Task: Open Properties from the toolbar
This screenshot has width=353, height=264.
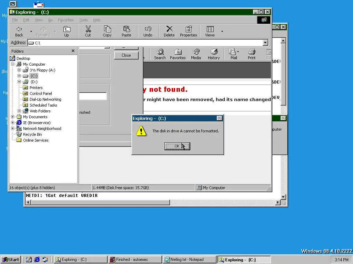Action: (x=189, y=31)
